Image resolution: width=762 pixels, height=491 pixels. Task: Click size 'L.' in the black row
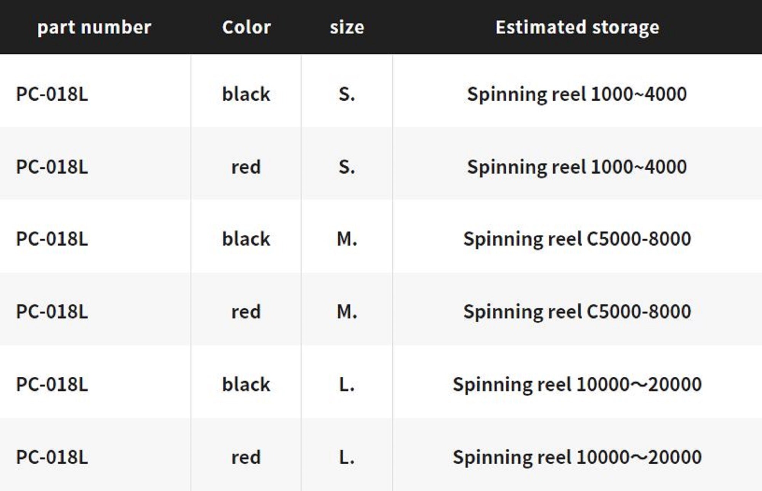click(347, 384)
